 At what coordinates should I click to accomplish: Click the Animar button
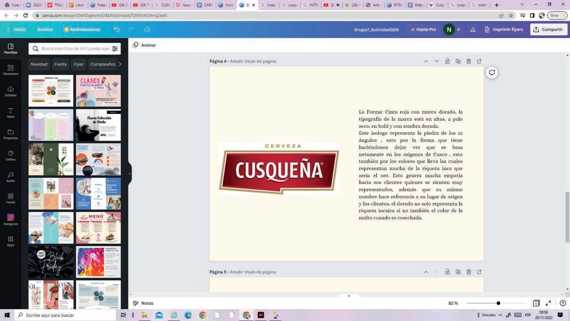(144, 45)
